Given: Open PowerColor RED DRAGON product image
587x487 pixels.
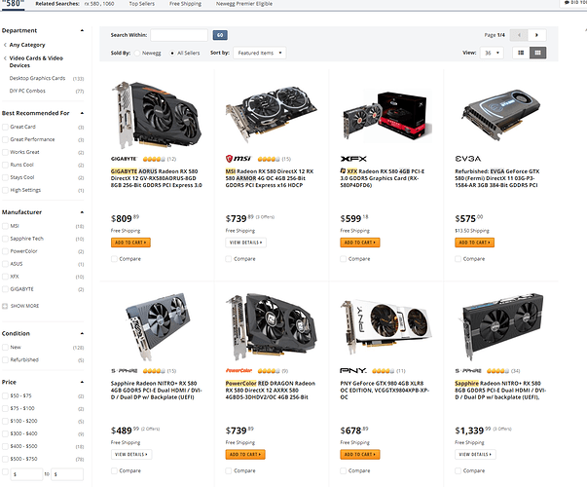Looking at the screenshot, I should click(x=271, y=326).
